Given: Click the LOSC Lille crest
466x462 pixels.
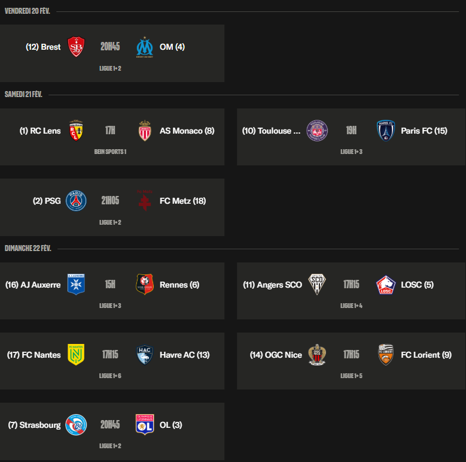Looking at the screenshot, I should (386, 285).
